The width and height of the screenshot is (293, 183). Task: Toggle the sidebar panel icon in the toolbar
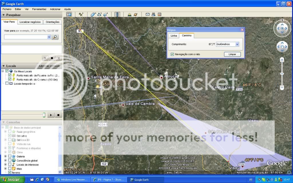tap(69, 14)
